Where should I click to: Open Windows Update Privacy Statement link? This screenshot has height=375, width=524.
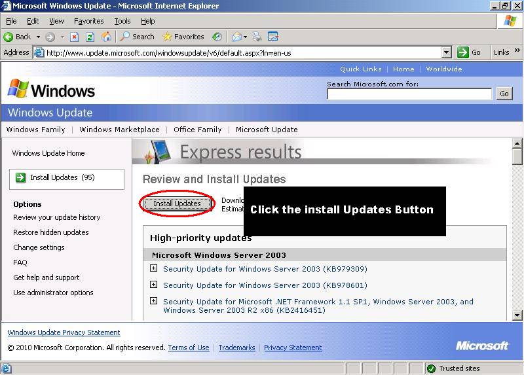tap(64, 332)
